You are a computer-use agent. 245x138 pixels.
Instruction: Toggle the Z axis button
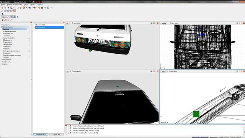coord(17,17)
